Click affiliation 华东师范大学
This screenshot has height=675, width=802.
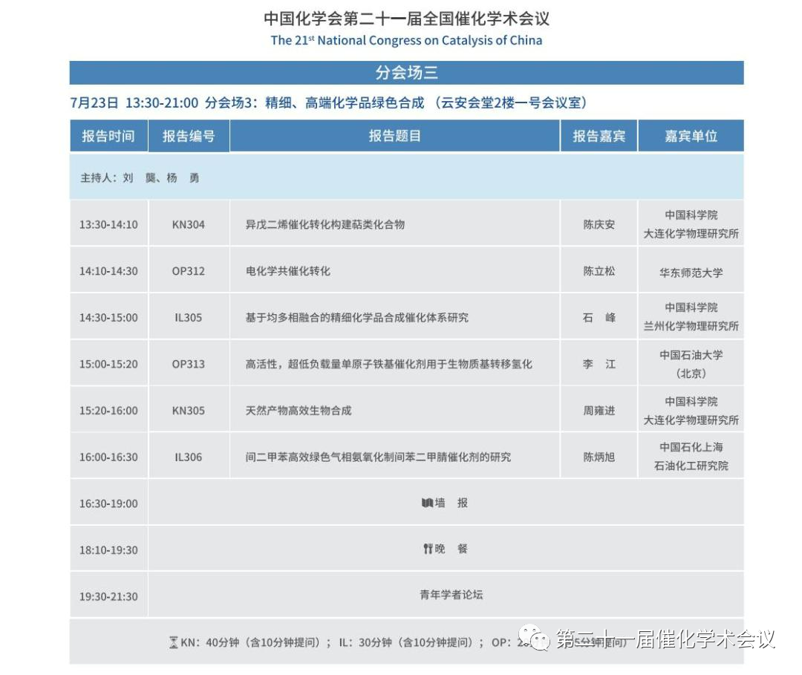[691, 273]
